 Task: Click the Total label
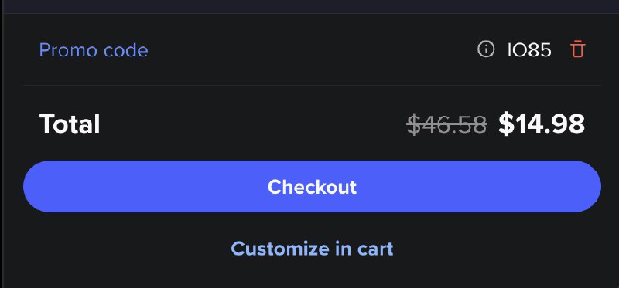[x=70, y=124]
